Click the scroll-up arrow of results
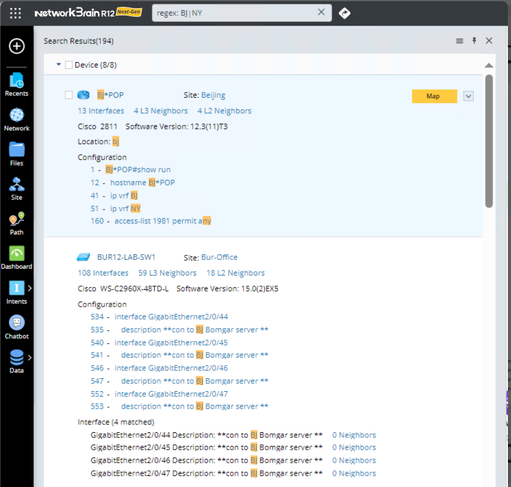Screen dimensions: 511x487 pos(489,65)
